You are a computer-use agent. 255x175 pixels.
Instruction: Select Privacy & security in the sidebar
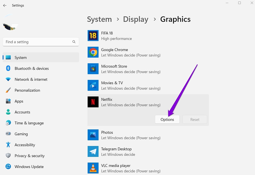29,156
